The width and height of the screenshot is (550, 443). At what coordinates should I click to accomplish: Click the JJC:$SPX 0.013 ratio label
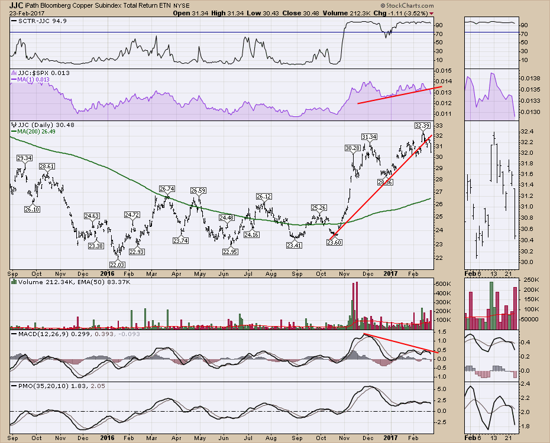(x=35, y=72)
